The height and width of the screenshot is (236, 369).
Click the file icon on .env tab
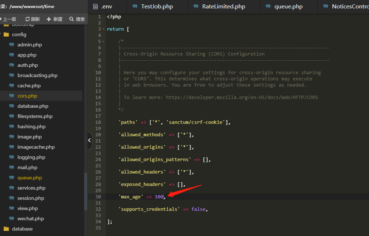tap(95, 7)
